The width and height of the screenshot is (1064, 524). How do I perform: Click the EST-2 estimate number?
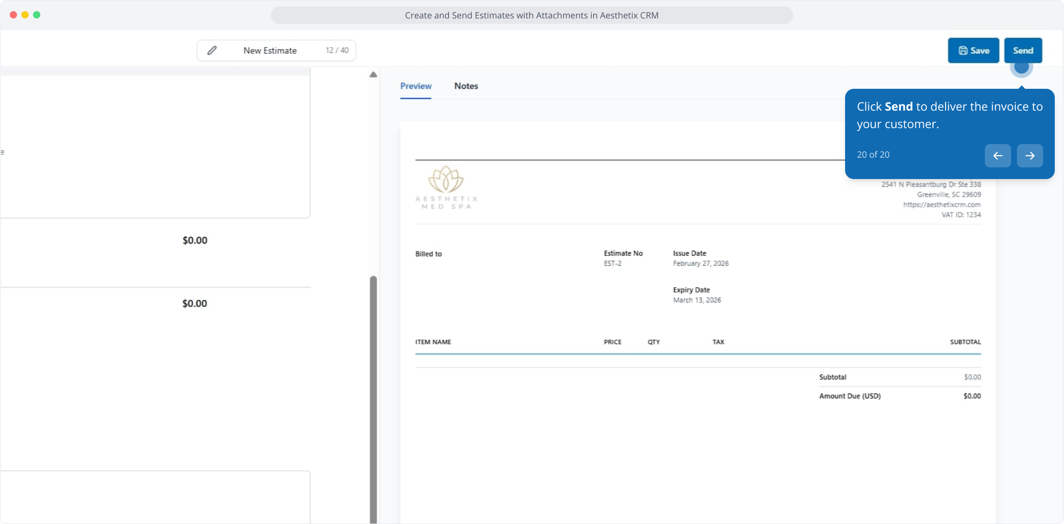613,263
